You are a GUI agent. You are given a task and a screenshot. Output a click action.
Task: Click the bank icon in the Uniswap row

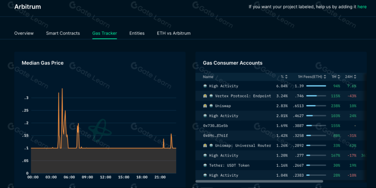pos(205,106)
